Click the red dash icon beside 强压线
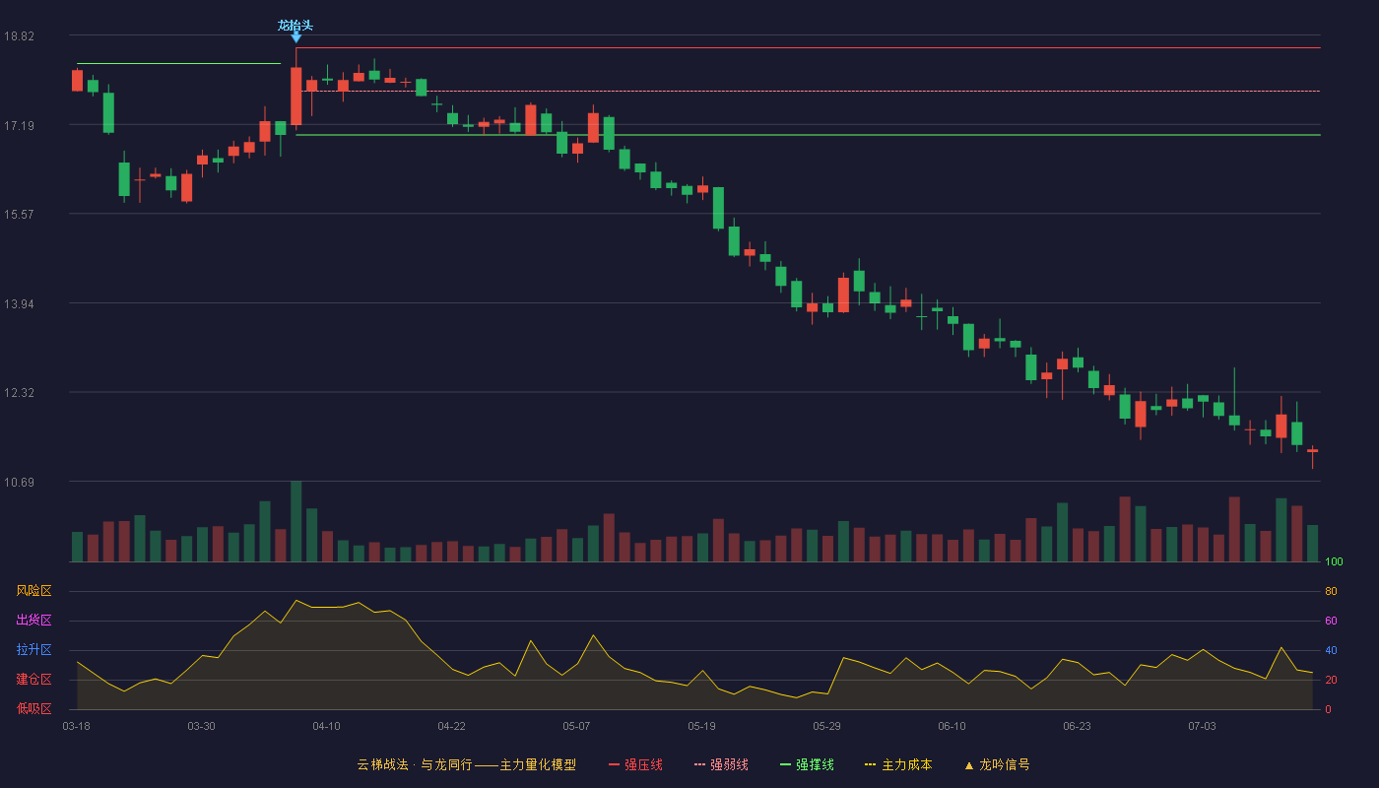This screenshot has height=788, width=1379. [x=615, y=764]
